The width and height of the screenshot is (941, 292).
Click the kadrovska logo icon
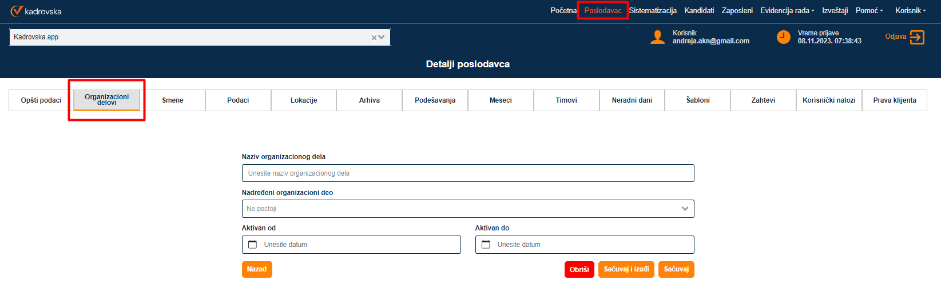(x=17, y=11)
